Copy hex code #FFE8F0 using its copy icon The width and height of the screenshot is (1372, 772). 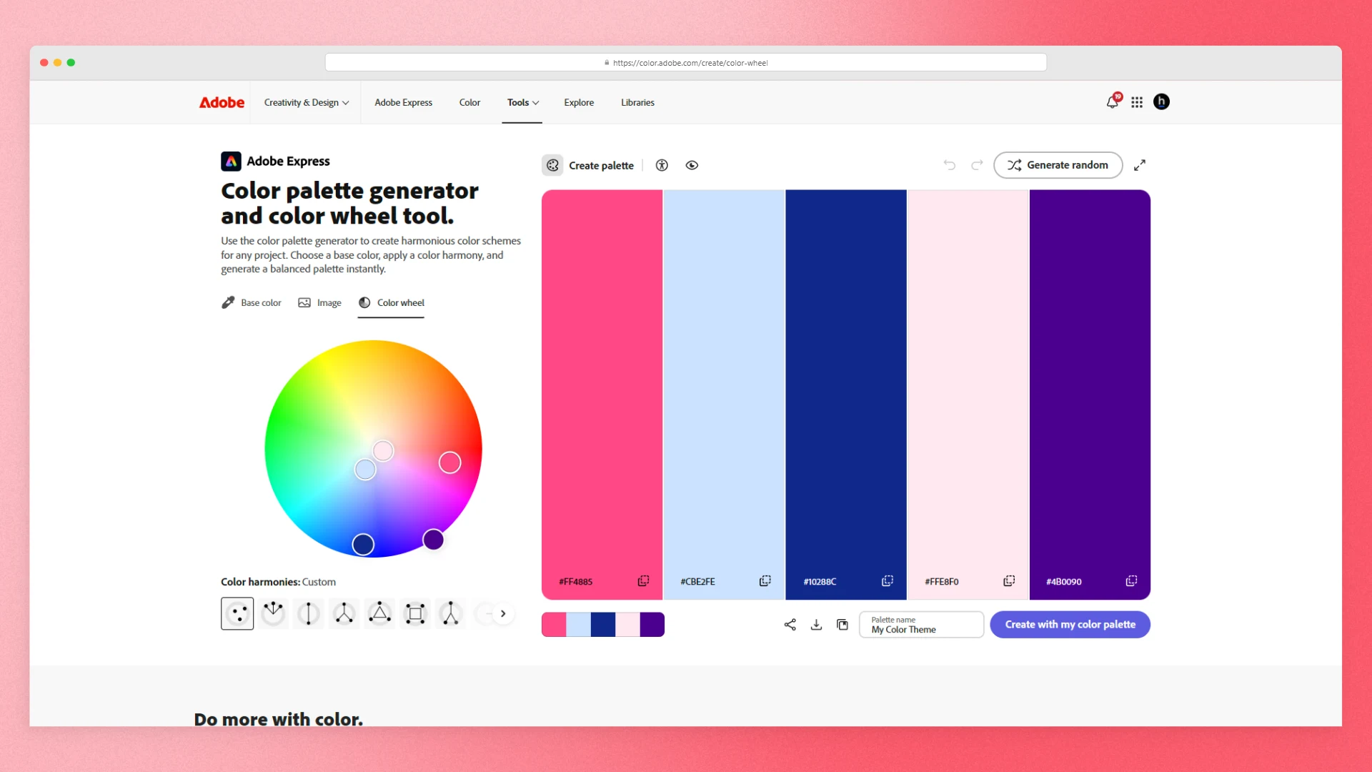click(x=1009, y=581)
